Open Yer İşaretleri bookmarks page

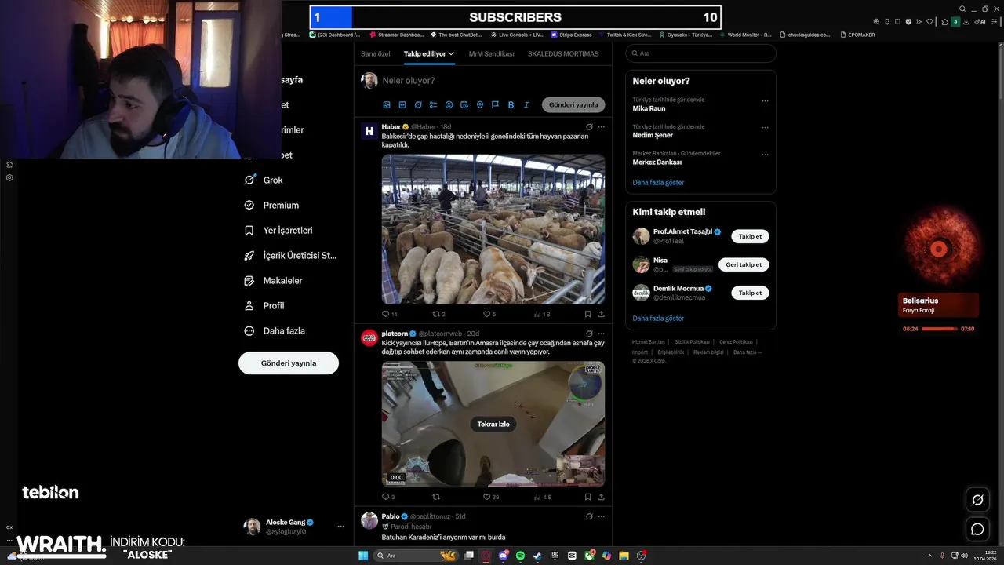click(x=278, y=230)
